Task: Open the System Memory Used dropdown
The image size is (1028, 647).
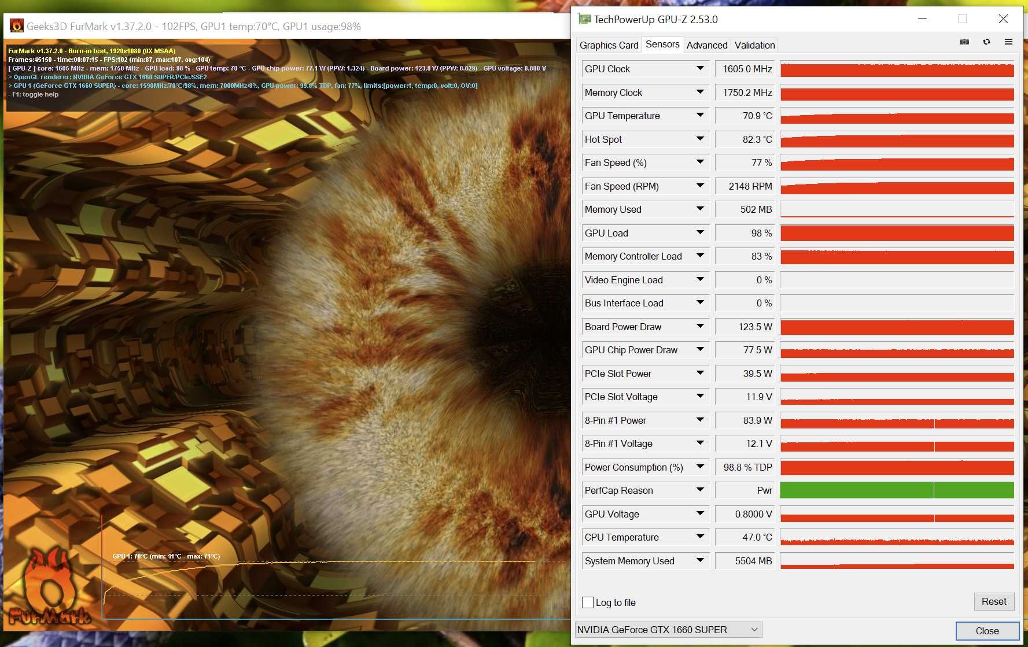Action: (700, 561)
